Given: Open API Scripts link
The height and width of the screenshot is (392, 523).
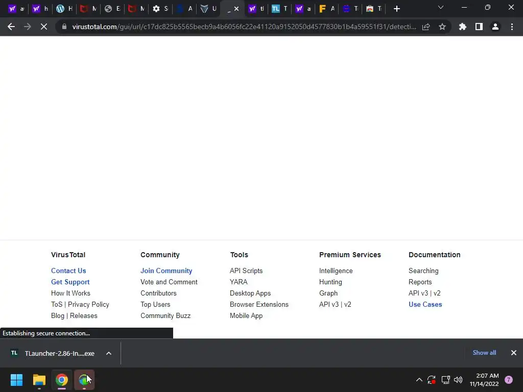Looking at the screenshot, I should (x=246, y=271).
